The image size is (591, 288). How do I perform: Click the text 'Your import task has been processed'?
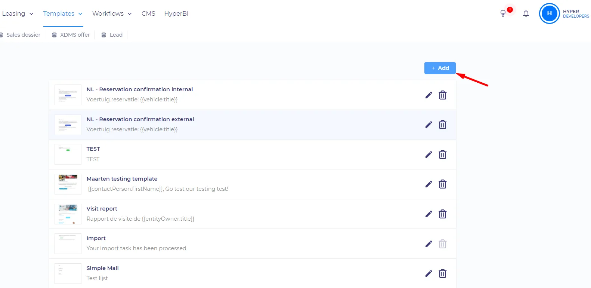pos(136,248)
